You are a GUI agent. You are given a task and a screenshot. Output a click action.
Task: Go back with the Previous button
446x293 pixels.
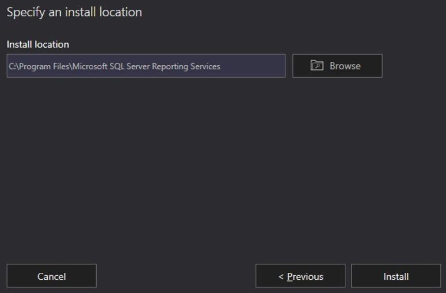pos(300,276)
